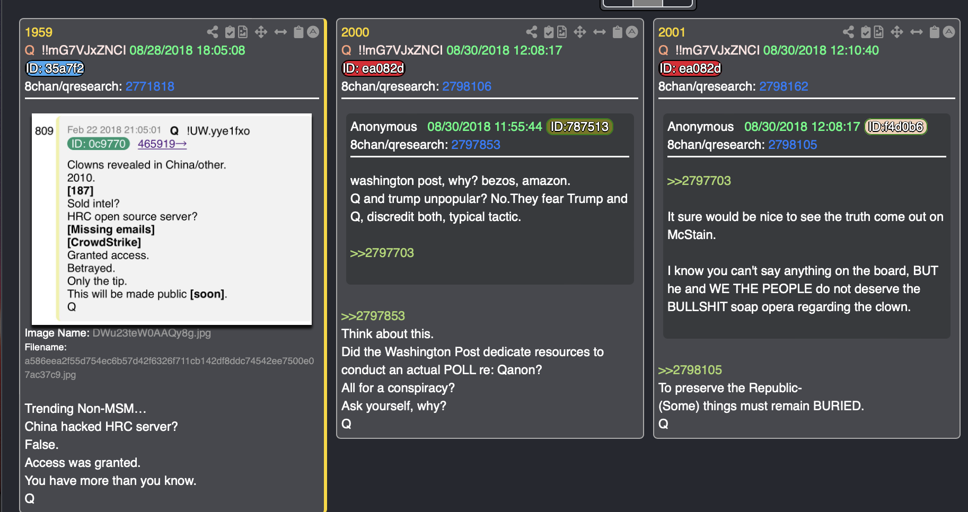Viewport: 968px width, 512px height.
Task: Click the horizontal double-arrow icon on post 1959
Action: click(x=280, y=32)
